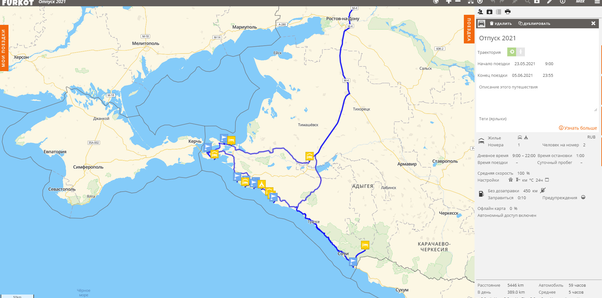
Task: Click ДУБЛИРОВАТЬ to duplicate the trip
Action: click(x=534, y=24)
